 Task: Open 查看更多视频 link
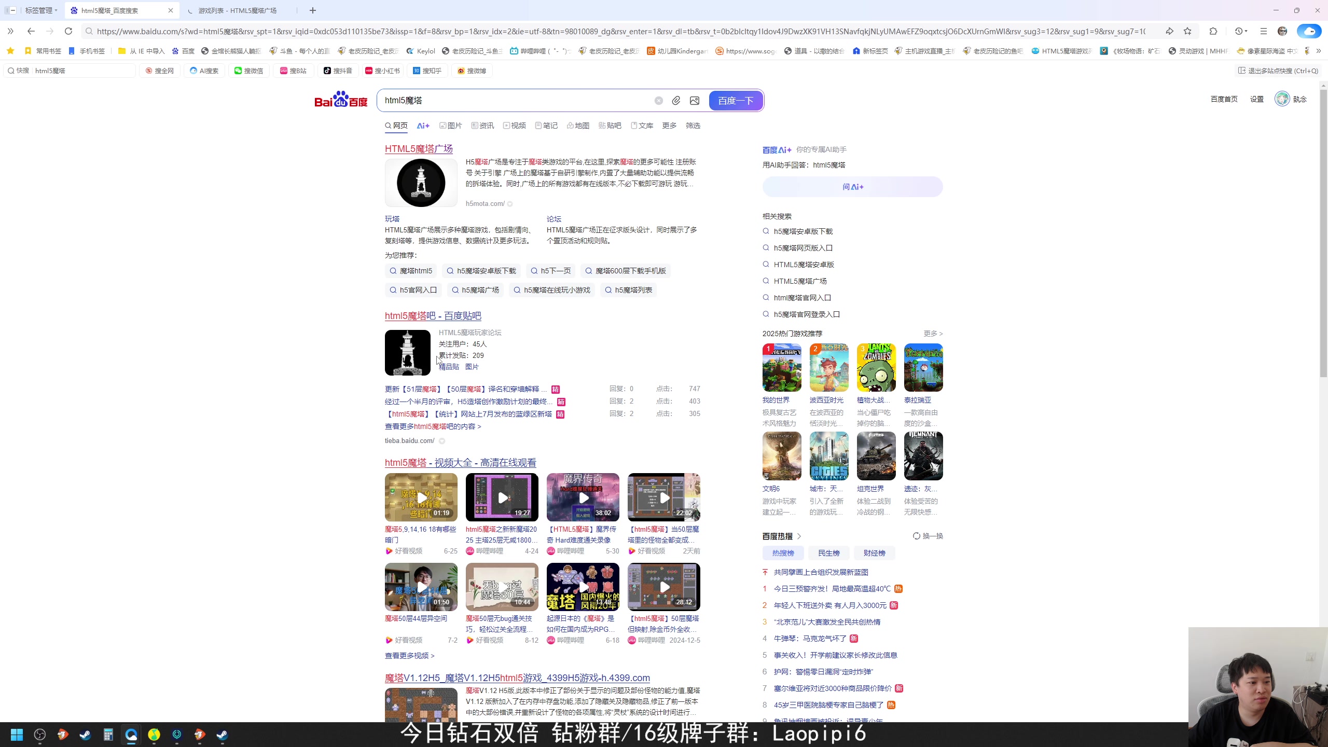tap(409, 656)
